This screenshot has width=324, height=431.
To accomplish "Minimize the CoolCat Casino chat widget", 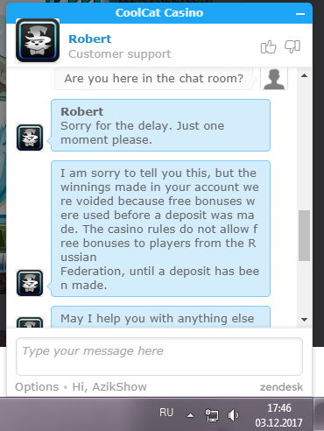I will (x=300, y=13).
